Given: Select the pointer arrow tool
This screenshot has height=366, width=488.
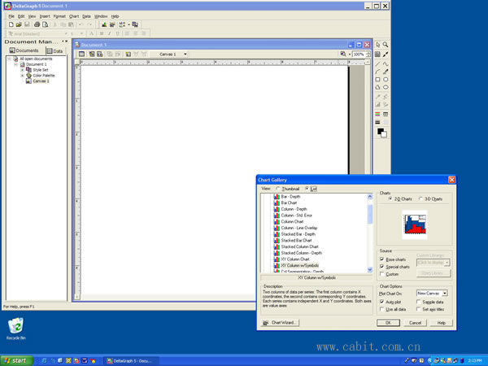Looking at the screenshot, I should 378,45.
